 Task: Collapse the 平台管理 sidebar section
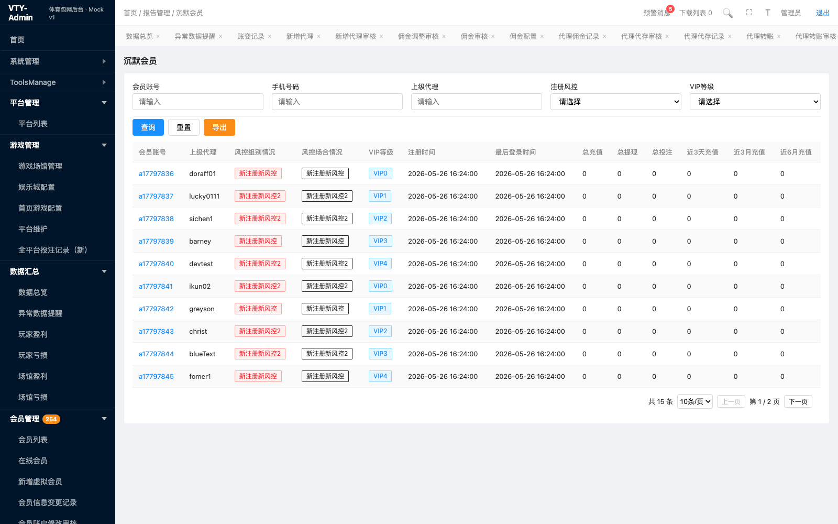(x=58, y=103)
